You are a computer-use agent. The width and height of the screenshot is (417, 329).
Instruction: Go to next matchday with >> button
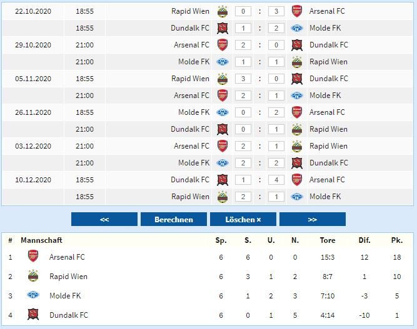click(x=313, y=219)
